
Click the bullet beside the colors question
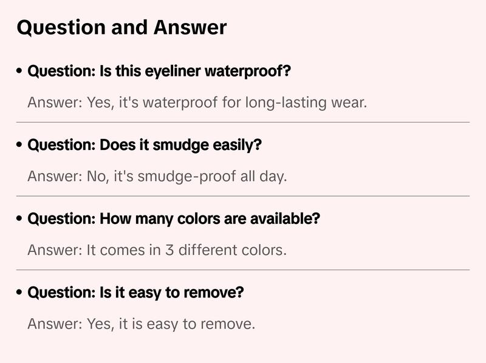pyautogui.click(x=20, y=219)
